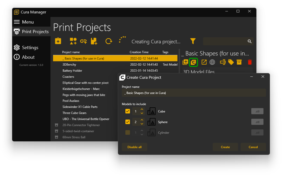This screenshot has width=282, height=175.
Task: Click the add from file save icon
Action: tap(94, 41)
